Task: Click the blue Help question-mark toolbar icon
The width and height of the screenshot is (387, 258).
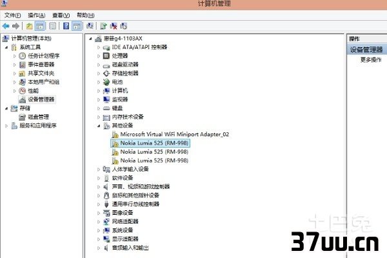Action: tap(66, 26)
